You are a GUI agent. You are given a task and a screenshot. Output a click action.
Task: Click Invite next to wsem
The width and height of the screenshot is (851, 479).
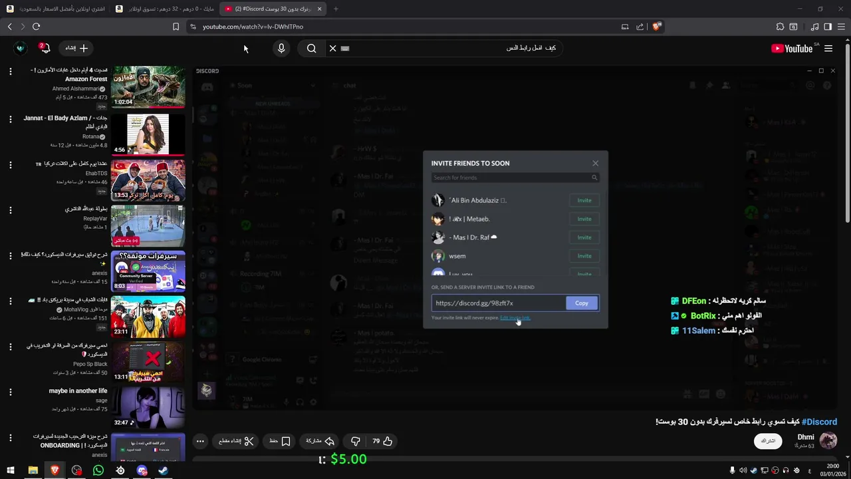[584, 256]
